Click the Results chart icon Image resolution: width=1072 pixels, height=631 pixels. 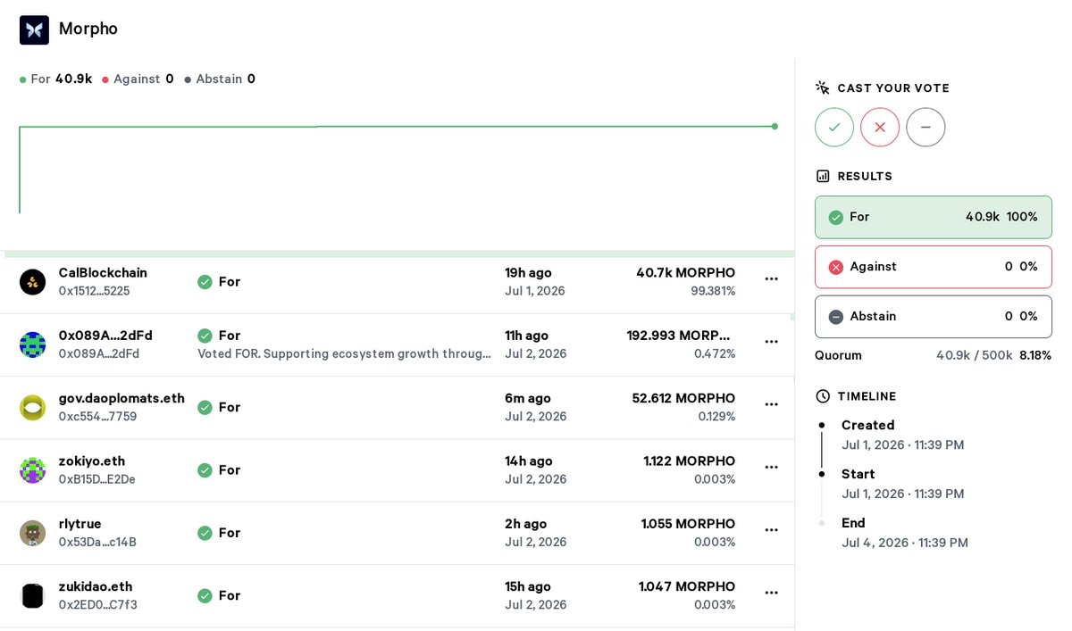click(x=823, y=176)
